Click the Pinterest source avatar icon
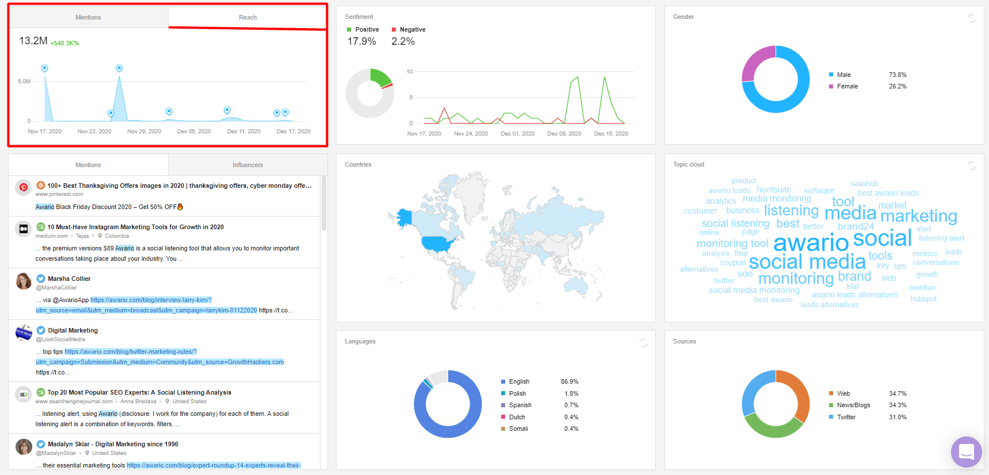This screenshot has height=475, width=989. (x=24, y=187)
